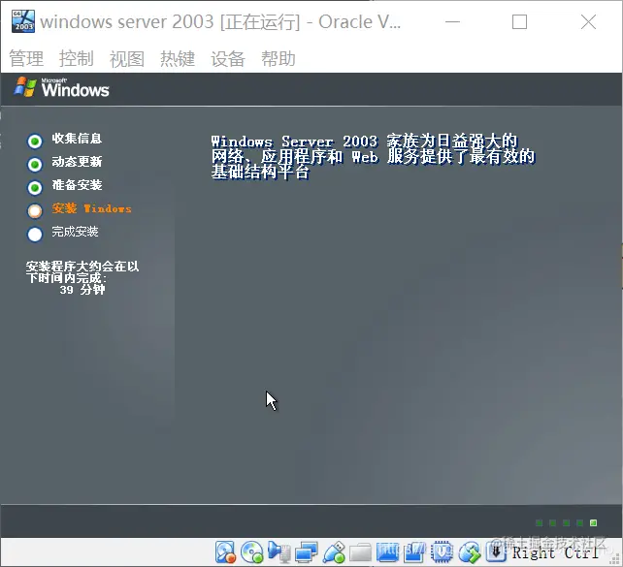Screen dimensions: 623x567
Task: Maximize the VirtualBox VM window
Action: click(519, 22)
